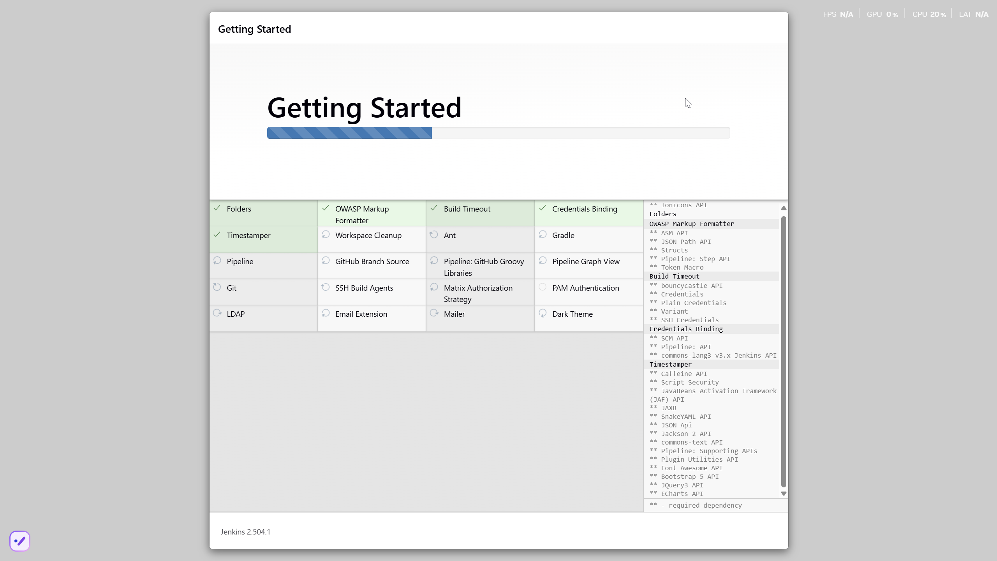Click the spinner icon beside Workspace Cleanup
The width and height of the screenshot is (997, 561).
point(326,235)
